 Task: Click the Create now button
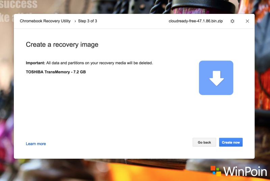point(231,142)
